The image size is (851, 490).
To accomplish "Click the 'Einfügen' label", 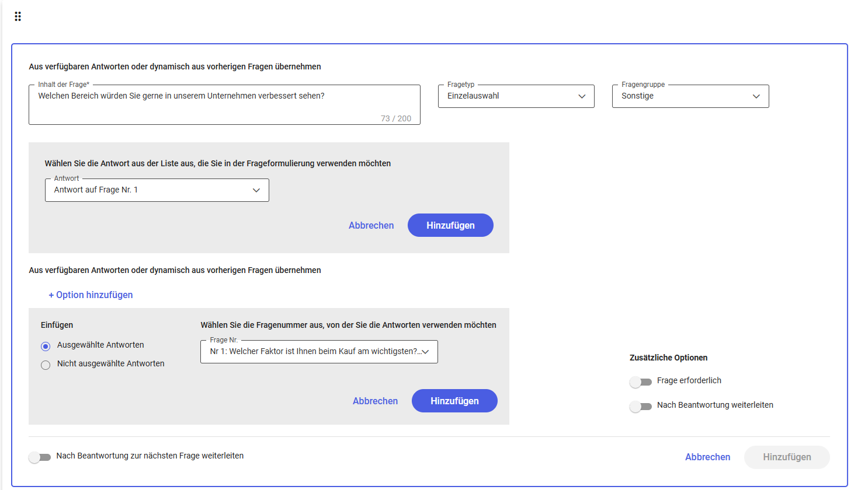I will point(57,325).
